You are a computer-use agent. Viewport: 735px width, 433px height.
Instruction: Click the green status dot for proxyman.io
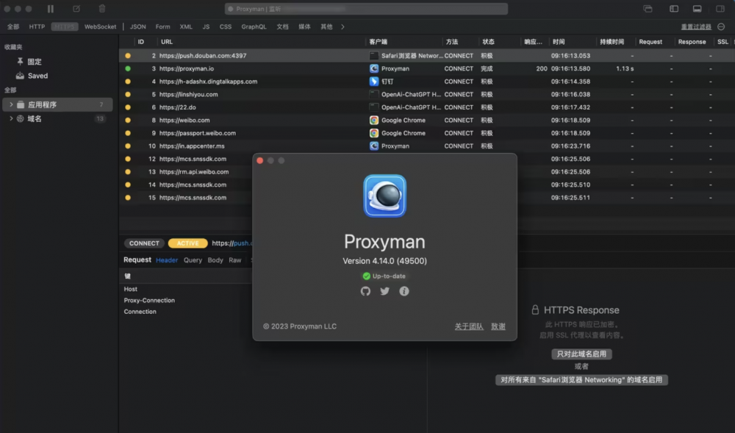128,68
